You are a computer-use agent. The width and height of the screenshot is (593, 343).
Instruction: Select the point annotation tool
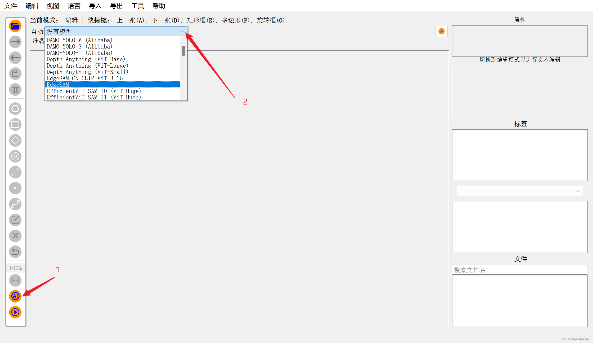15,188
